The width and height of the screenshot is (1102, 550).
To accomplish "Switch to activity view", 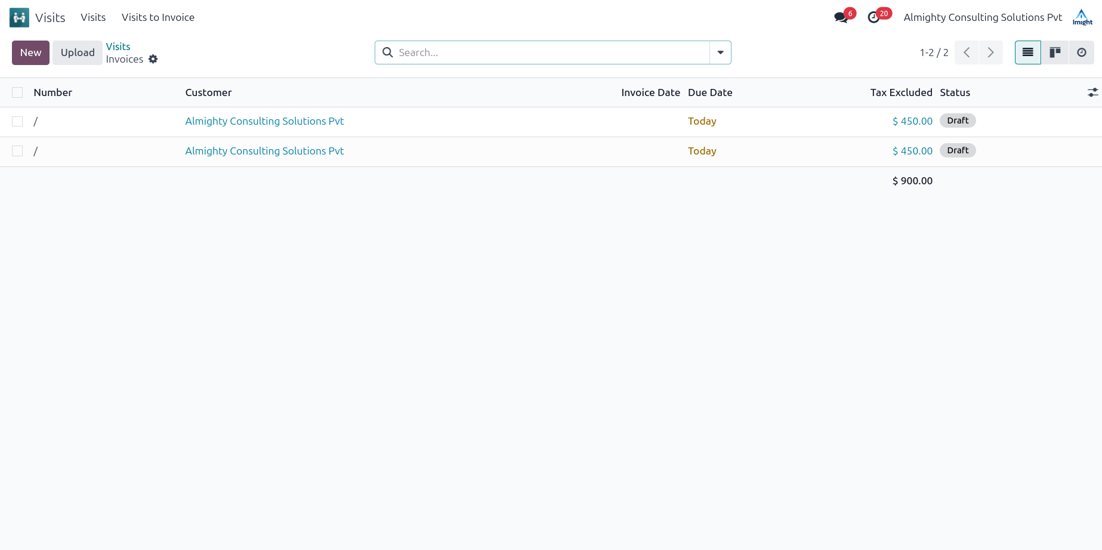I will click(1081, 52).
